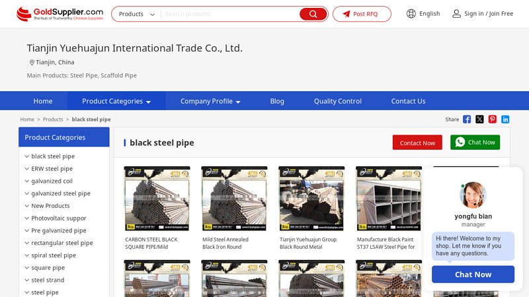This screenshot has height=297, width=529.
Task: Click Products breadcrumb link
Action: coord(53,119)
